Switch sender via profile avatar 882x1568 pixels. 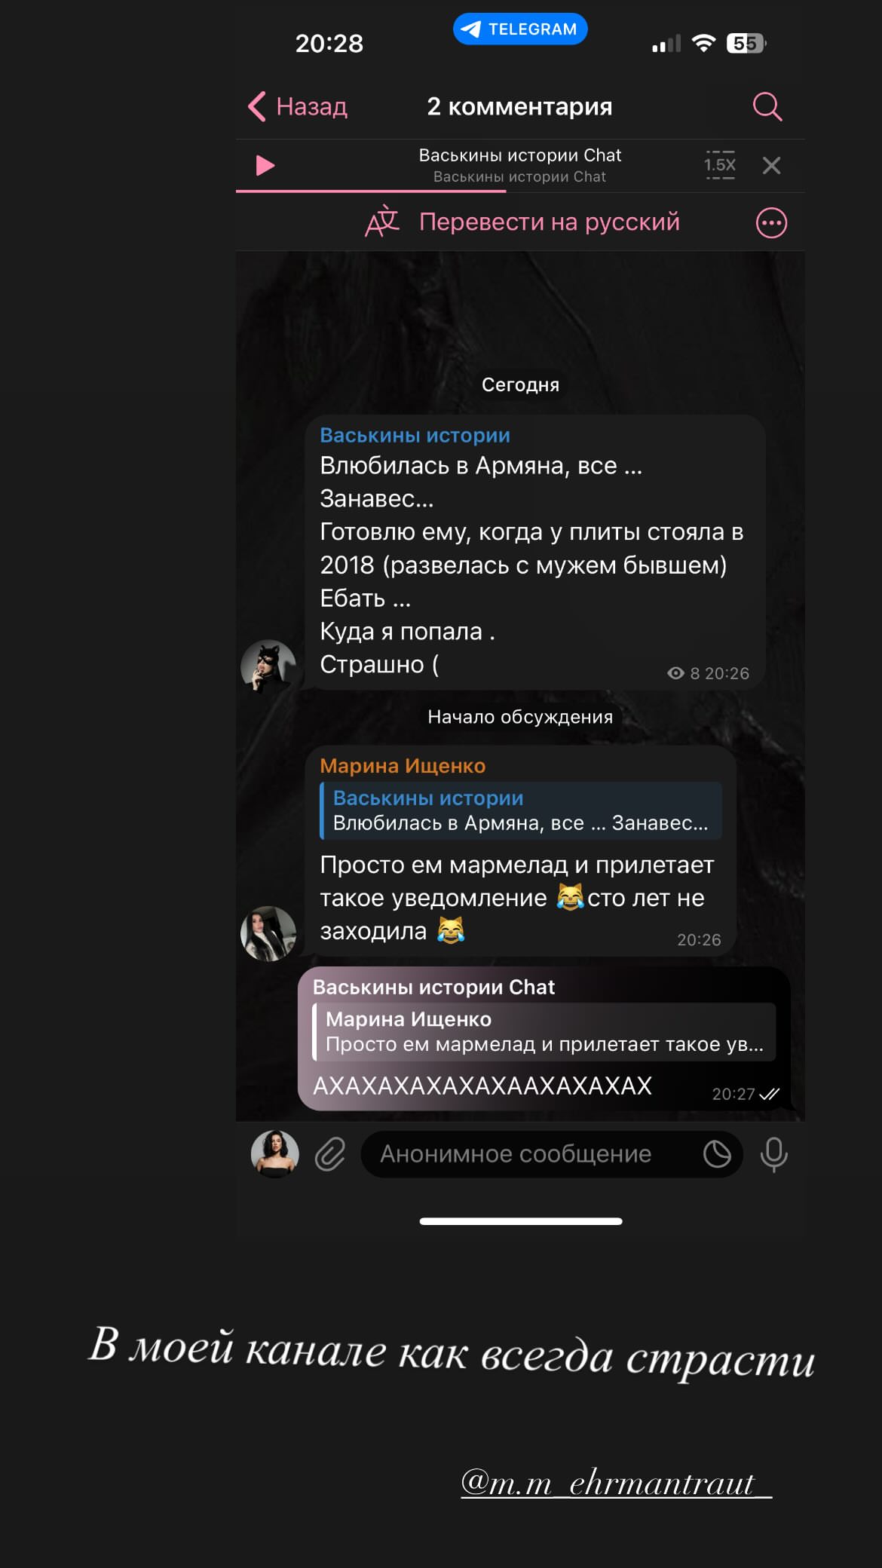coord(274,1154)
